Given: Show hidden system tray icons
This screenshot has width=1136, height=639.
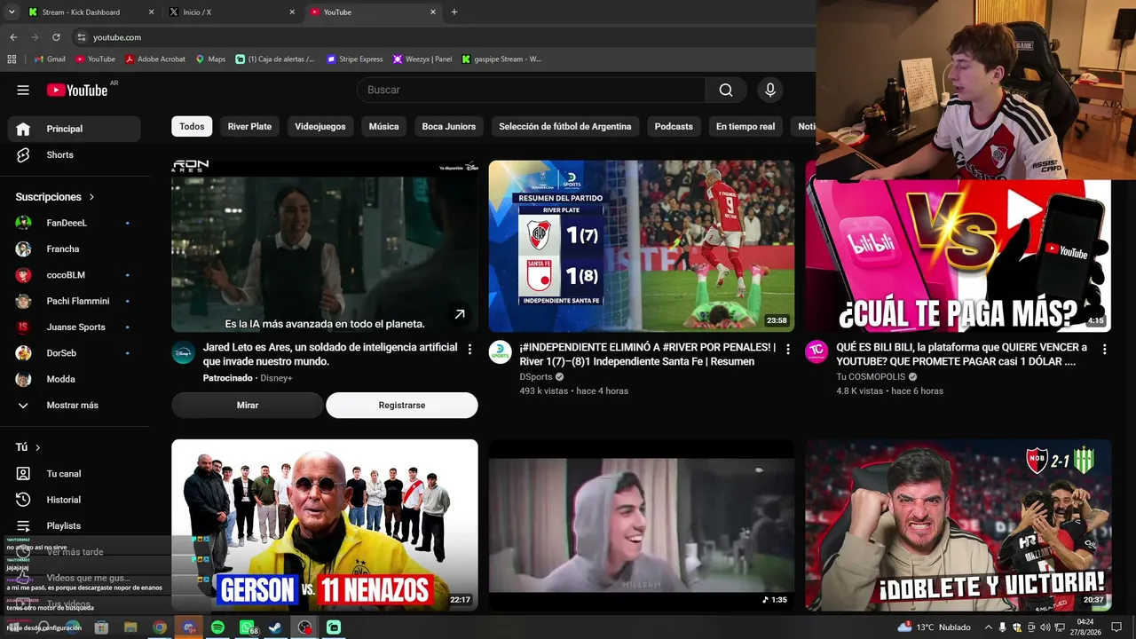Looking at the screenshot, I should pos(989,627).
